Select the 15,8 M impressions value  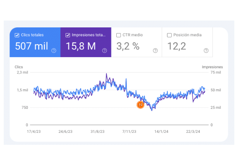(80, 46)
